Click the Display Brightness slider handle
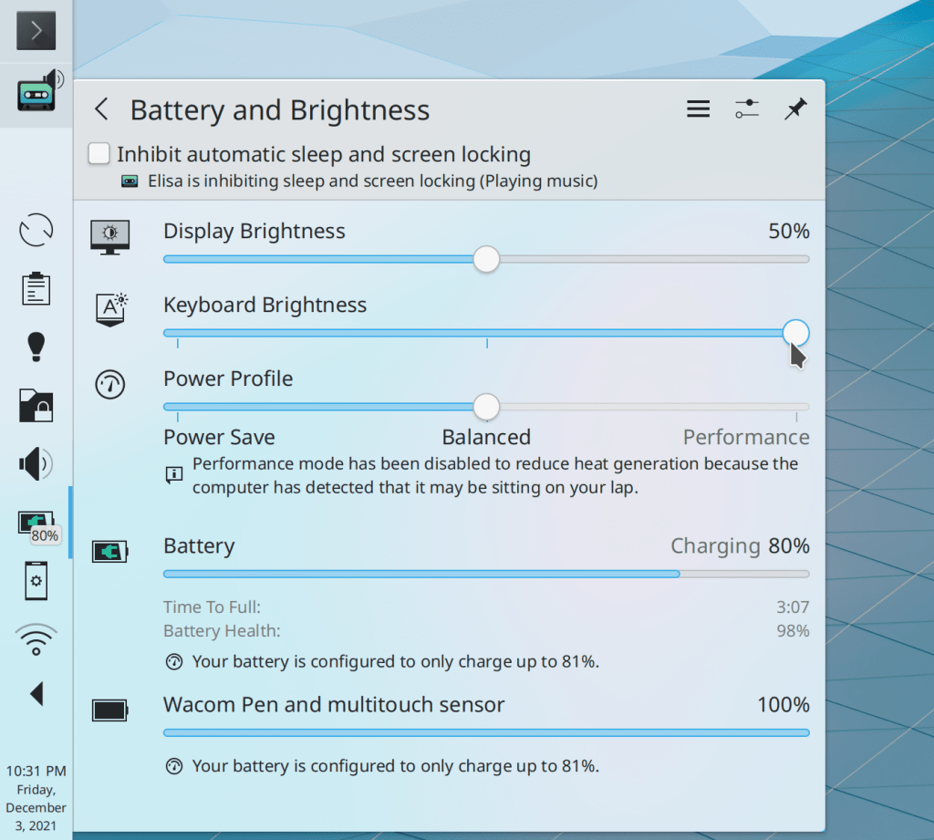 coord(487,259)
